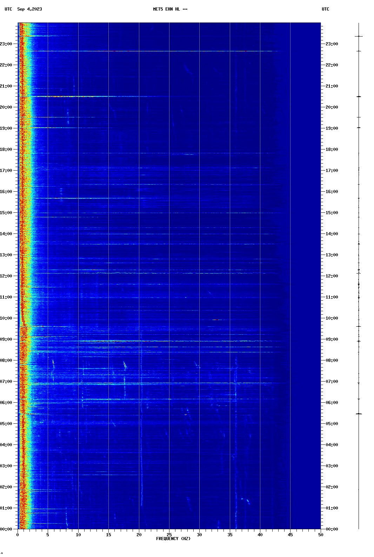The image size is (374, 557).
Task: Click the 21:00 label on right axis
Action: tap(332, 86)
